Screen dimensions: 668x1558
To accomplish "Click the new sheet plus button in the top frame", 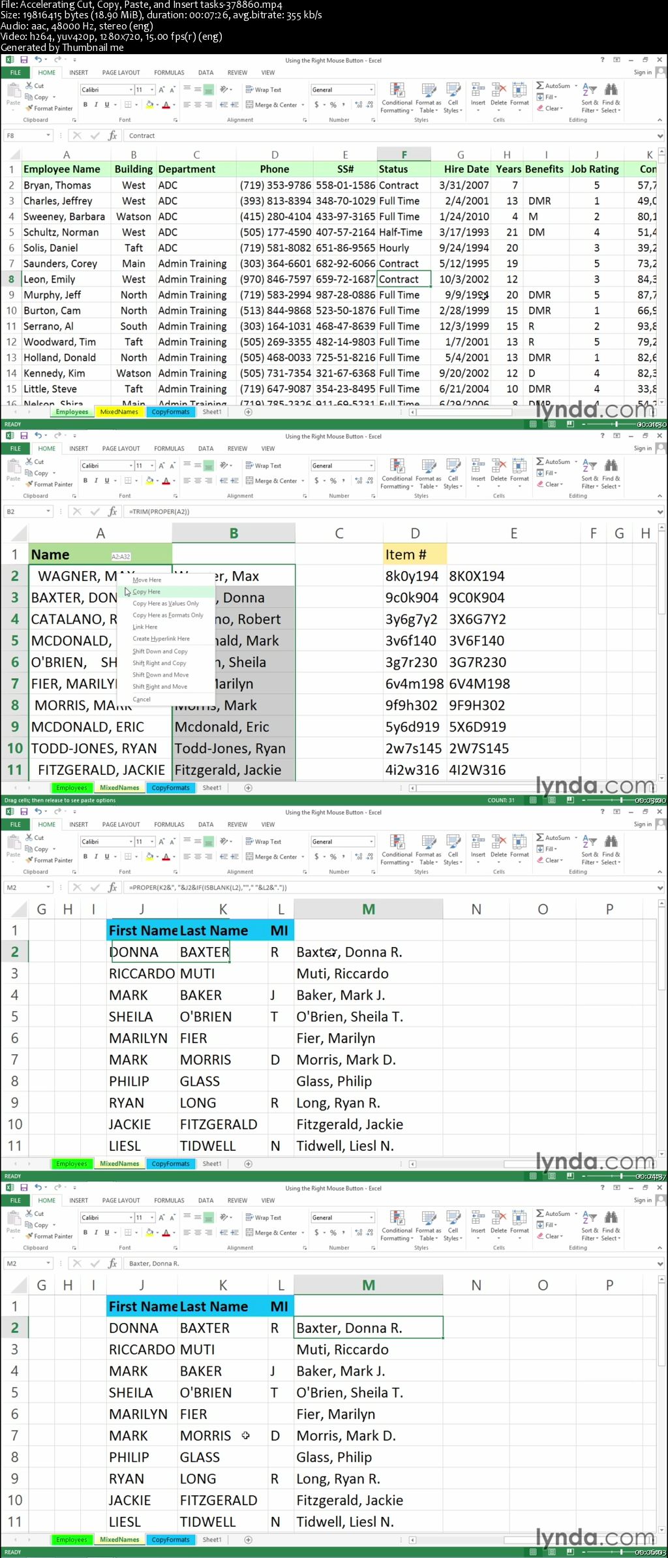I will coord(248,412).
